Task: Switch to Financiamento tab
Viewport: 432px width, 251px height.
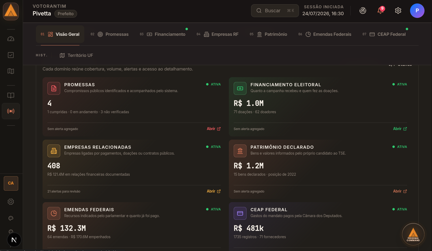Action: point(162,34)
